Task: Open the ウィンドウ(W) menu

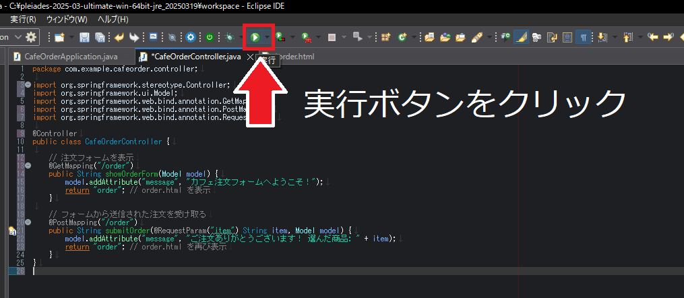Action: pos(67,19)
